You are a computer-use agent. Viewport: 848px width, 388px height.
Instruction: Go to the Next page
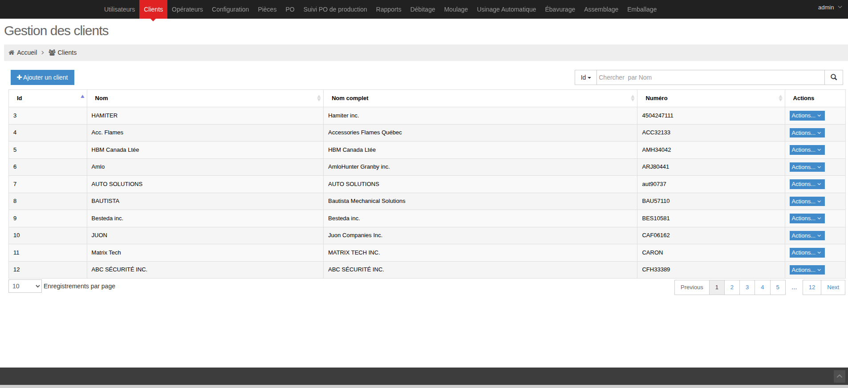click(833, 287)
